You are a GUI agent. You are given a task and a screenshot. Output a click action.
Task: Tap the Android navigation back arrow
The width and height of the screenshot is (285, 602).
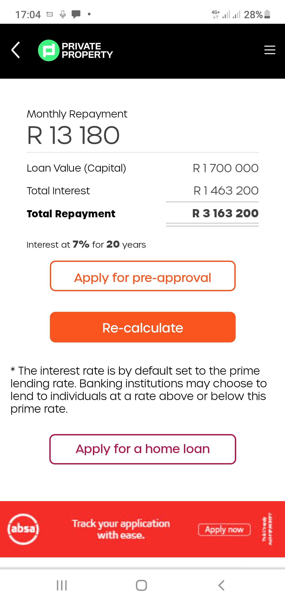(221, 585)
